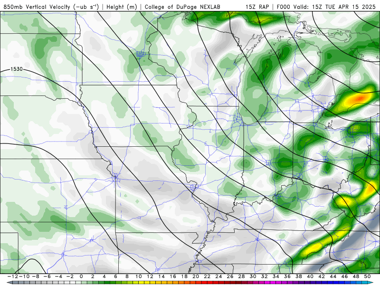
Task: Click the 22 label on the color scale
Action: (x=207, y=276)
